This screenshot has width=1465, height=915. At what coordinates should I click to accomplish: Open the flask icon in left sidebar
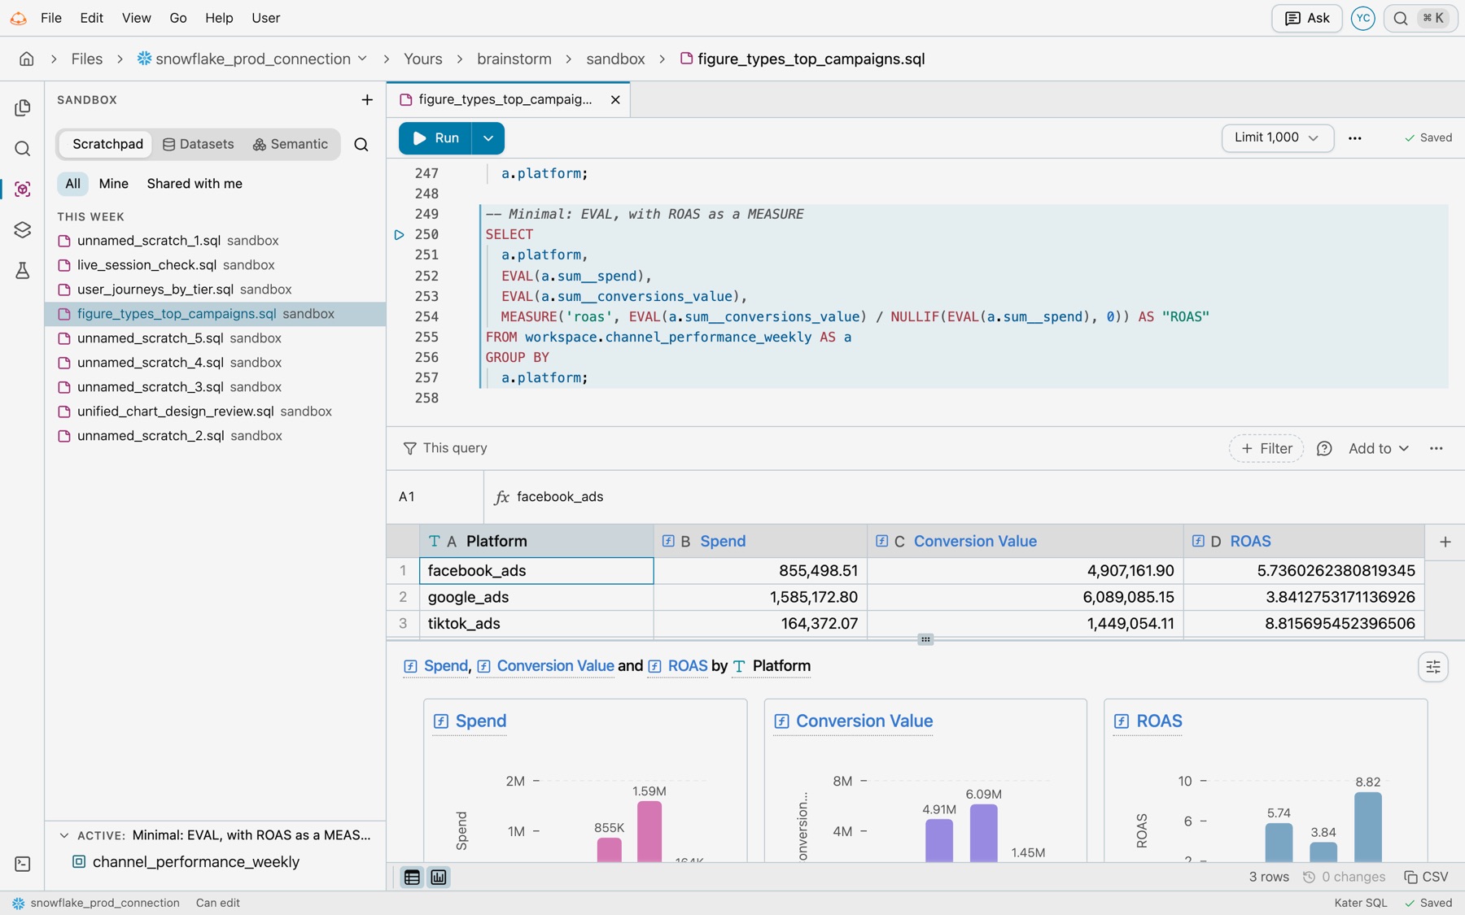click(x=23, y=271)
